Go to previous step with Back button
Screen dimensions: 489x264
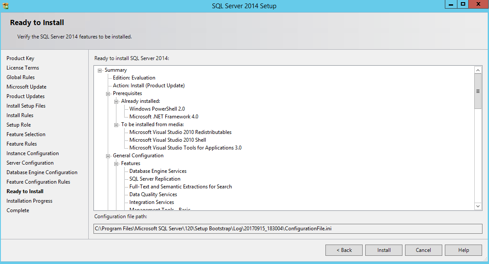(344, 250)
